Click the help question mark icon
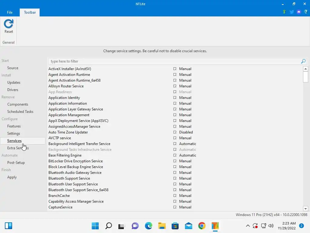 306,12
